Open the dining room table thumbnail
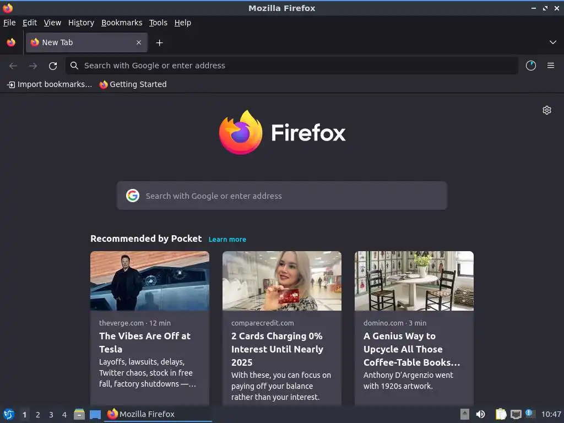Viewport: 564px width, 423px height. pos(414,281)
